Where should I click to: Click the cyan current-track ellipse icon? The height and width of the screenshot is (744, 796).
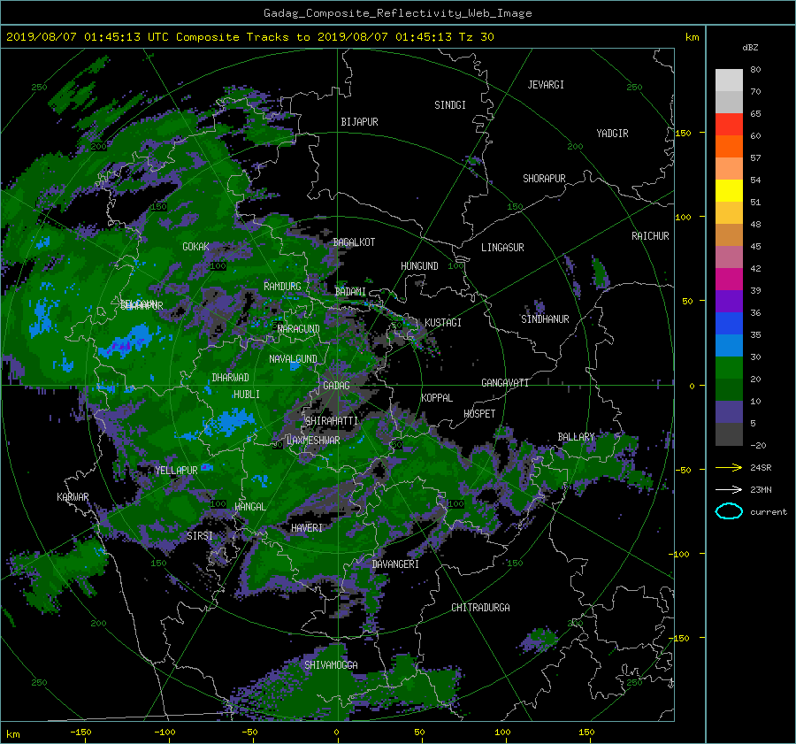tap(729, 511)
